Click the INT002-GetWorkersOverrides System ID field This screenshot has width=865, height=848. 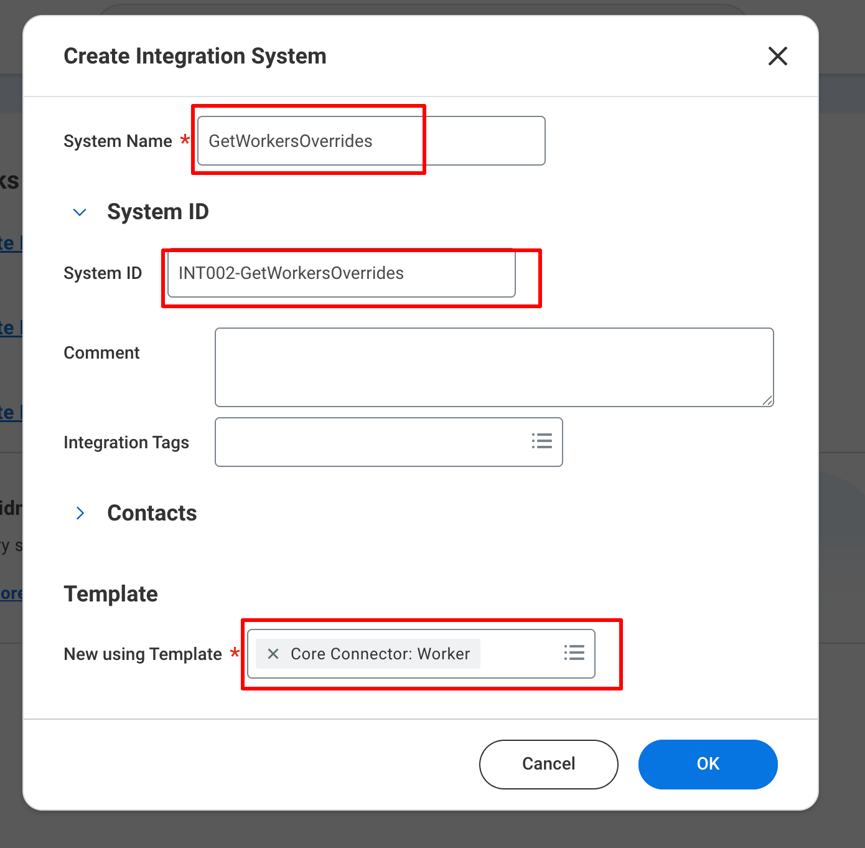pos(341,273)
